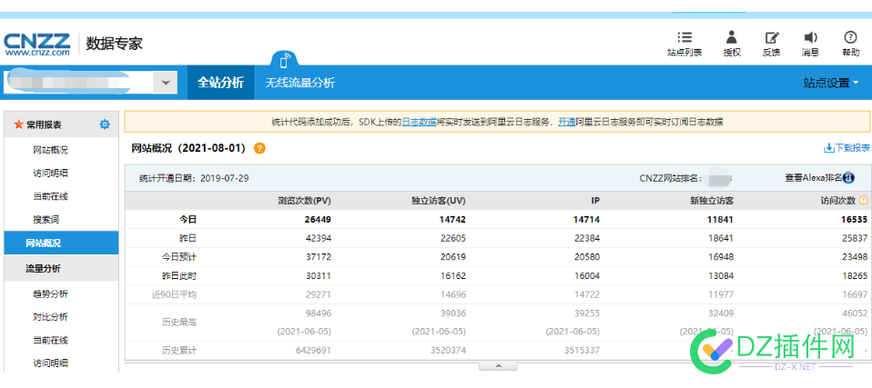The height and width of the screenshot is (388, 872).
Task: Open the 趋势分析 sidebar item
Action: 51,294
